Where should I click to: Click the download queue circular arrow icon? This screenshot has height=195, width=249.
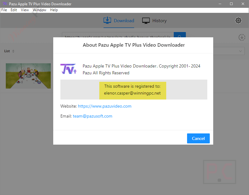click(242, 37)
